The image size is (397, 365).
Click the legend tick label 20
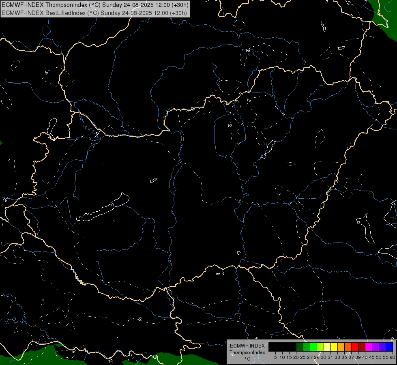pos(296,357)
